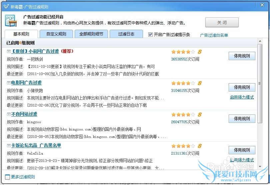Click the star rating of 不良网站过滤

(183, 115)
